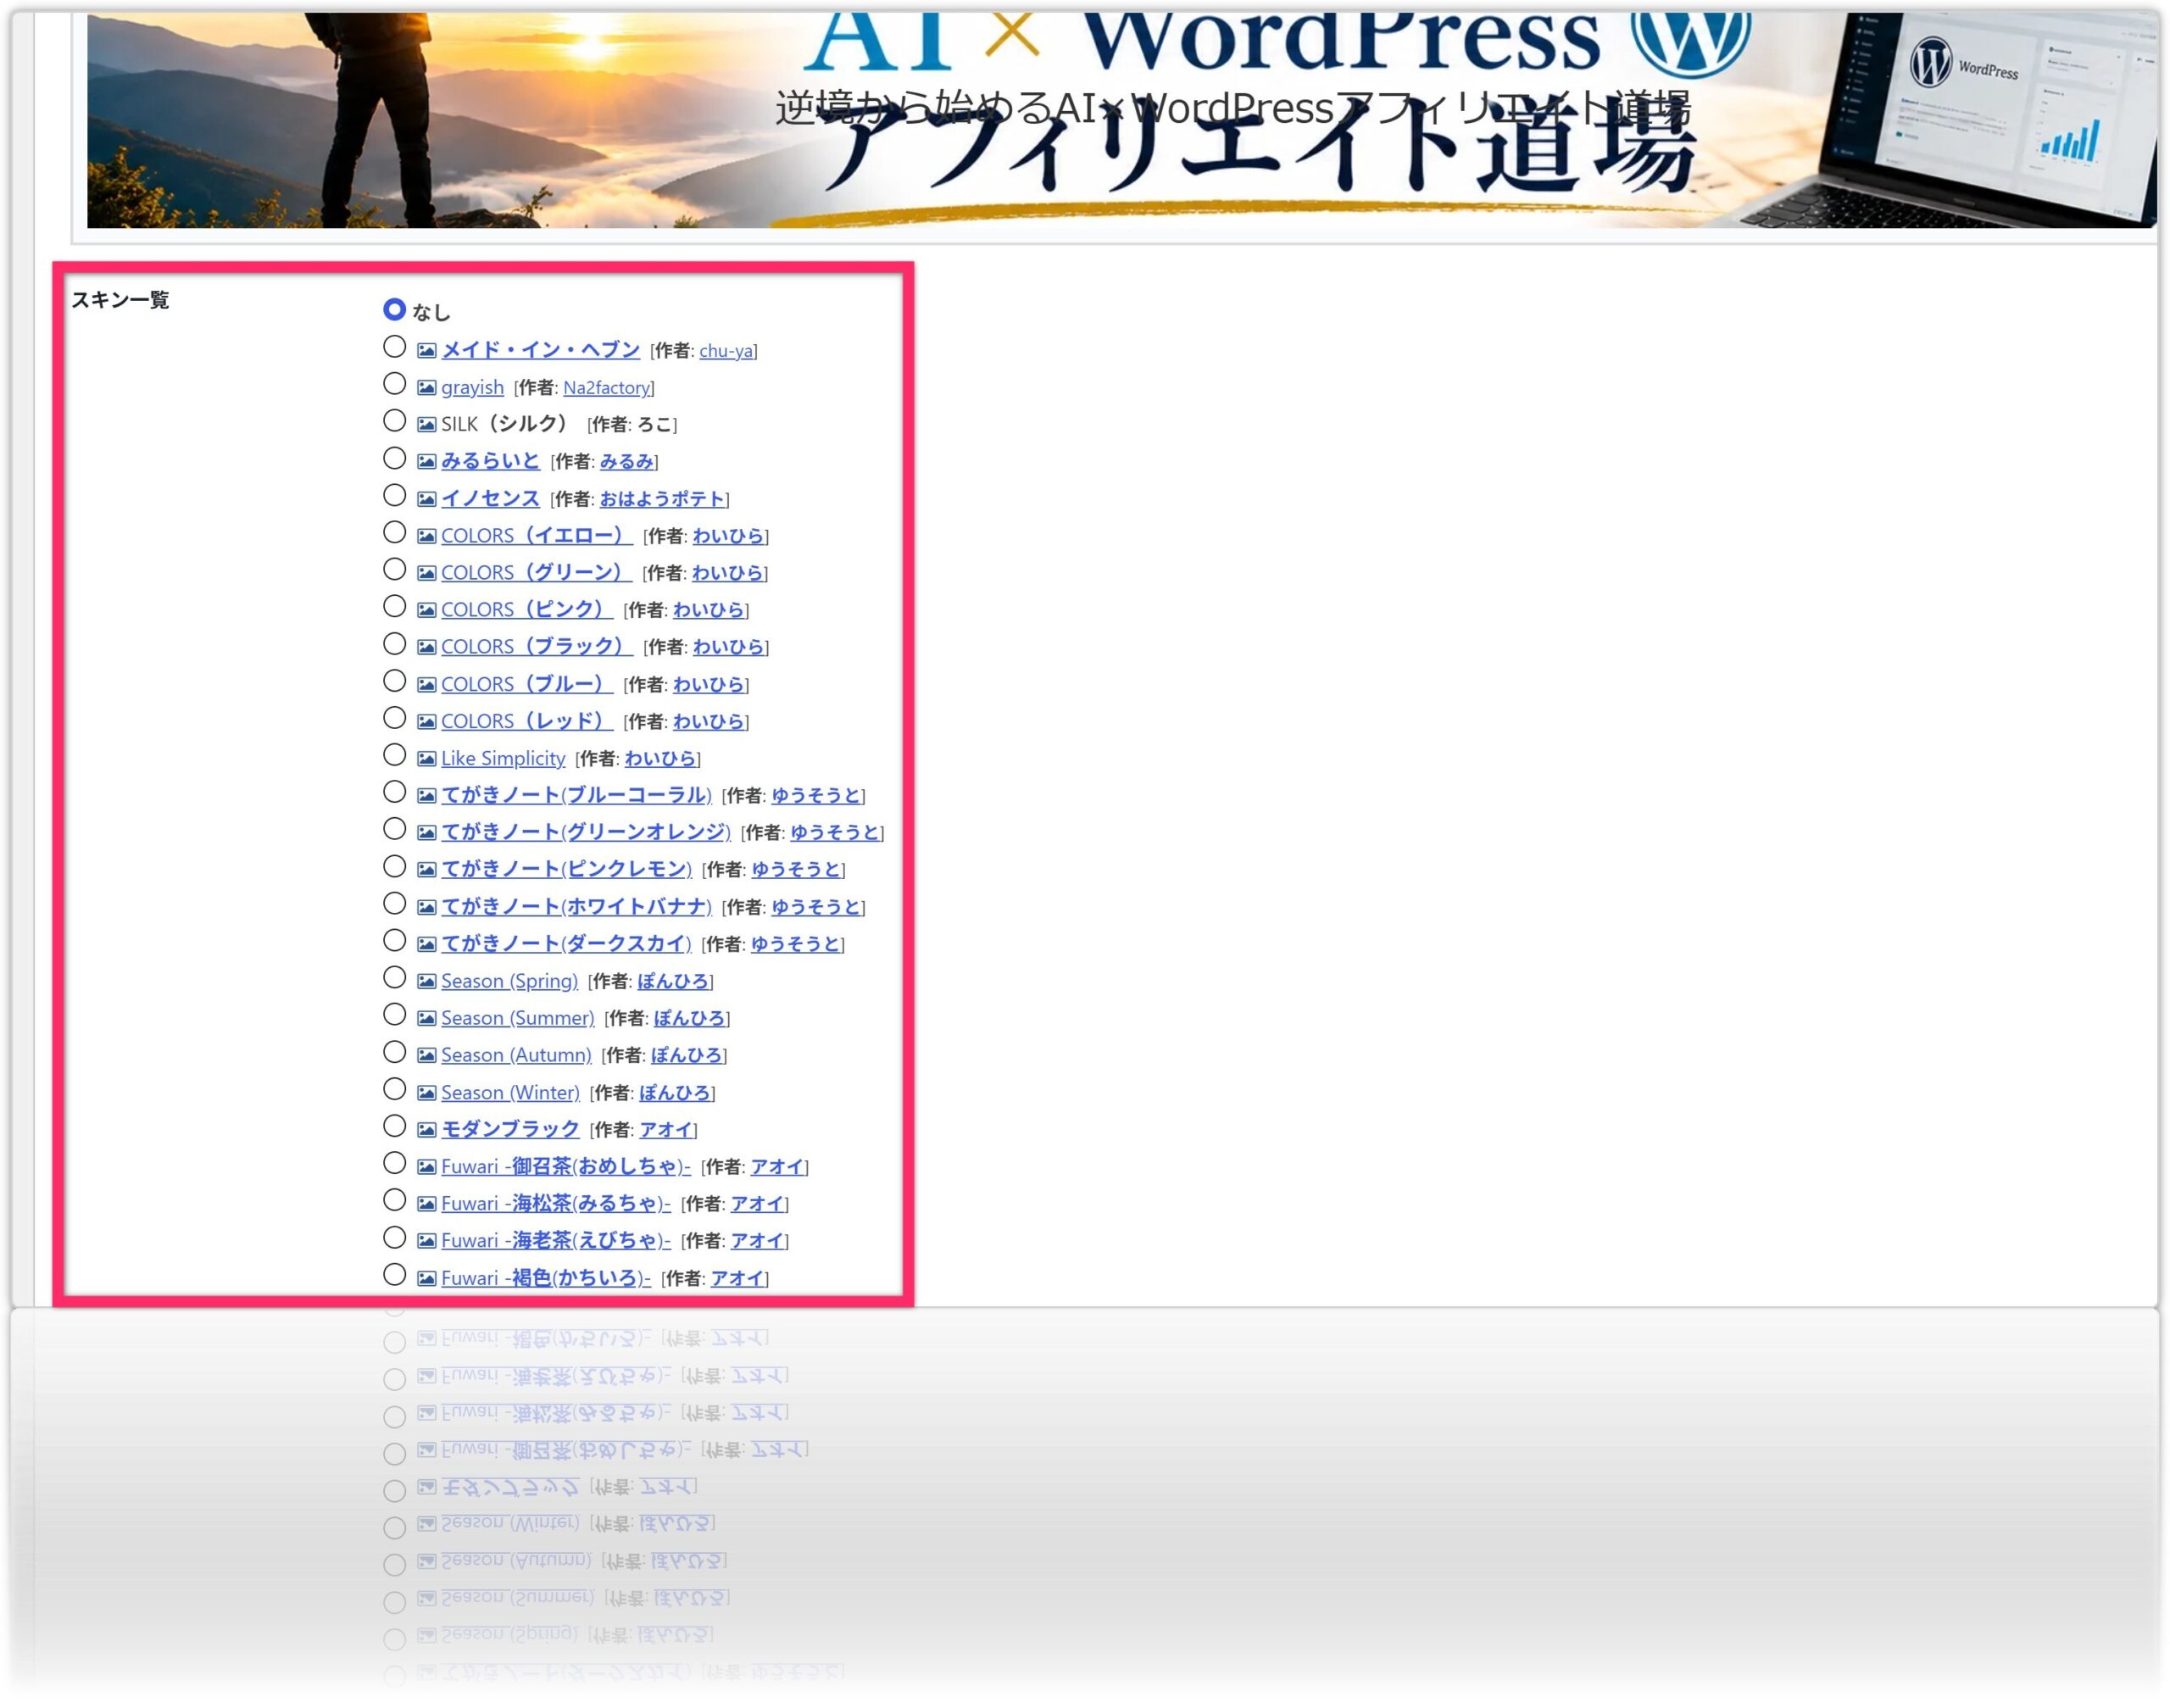The width and height of the screenshot is (2170, 1708).
Task: Open the Season (Autumn) skin link
Action: pos(516,1056)
